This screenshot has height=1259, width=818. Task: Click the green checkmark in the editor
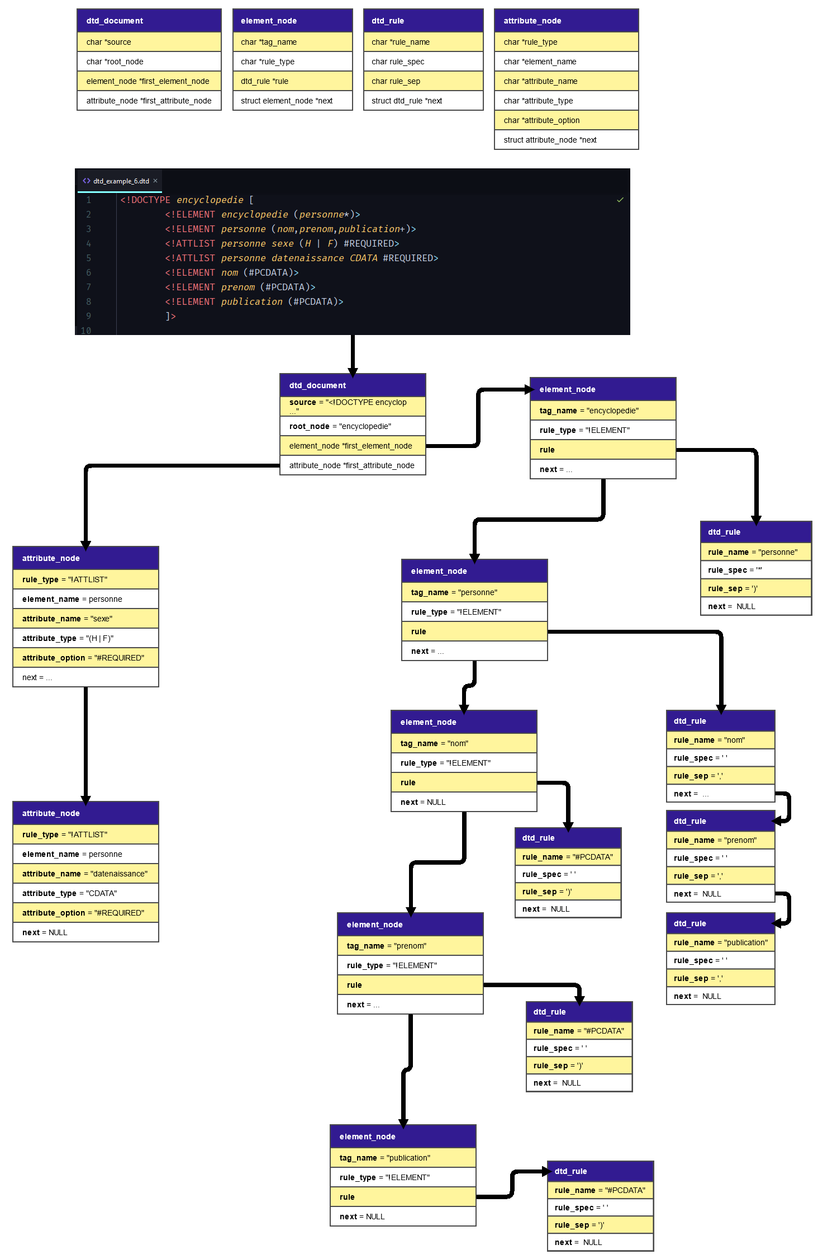point(620,200)
